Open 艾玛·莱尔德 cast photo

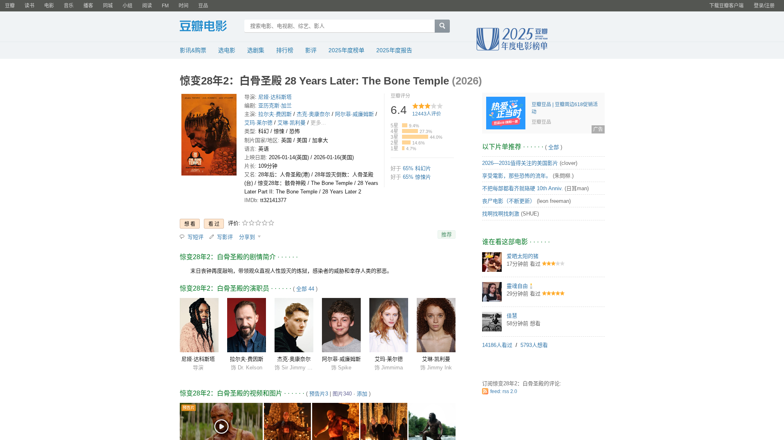[389, 325]
